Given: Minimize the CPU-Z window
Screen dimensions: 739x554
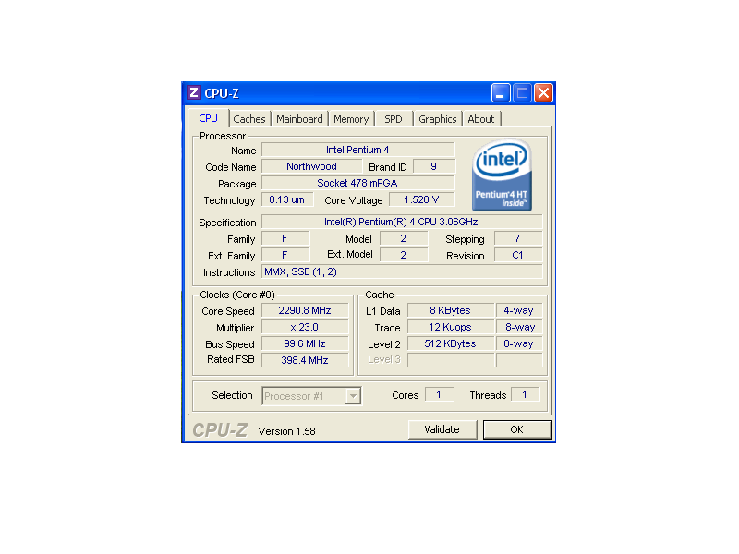Looking at the screenshot, I should coord(501,93).
